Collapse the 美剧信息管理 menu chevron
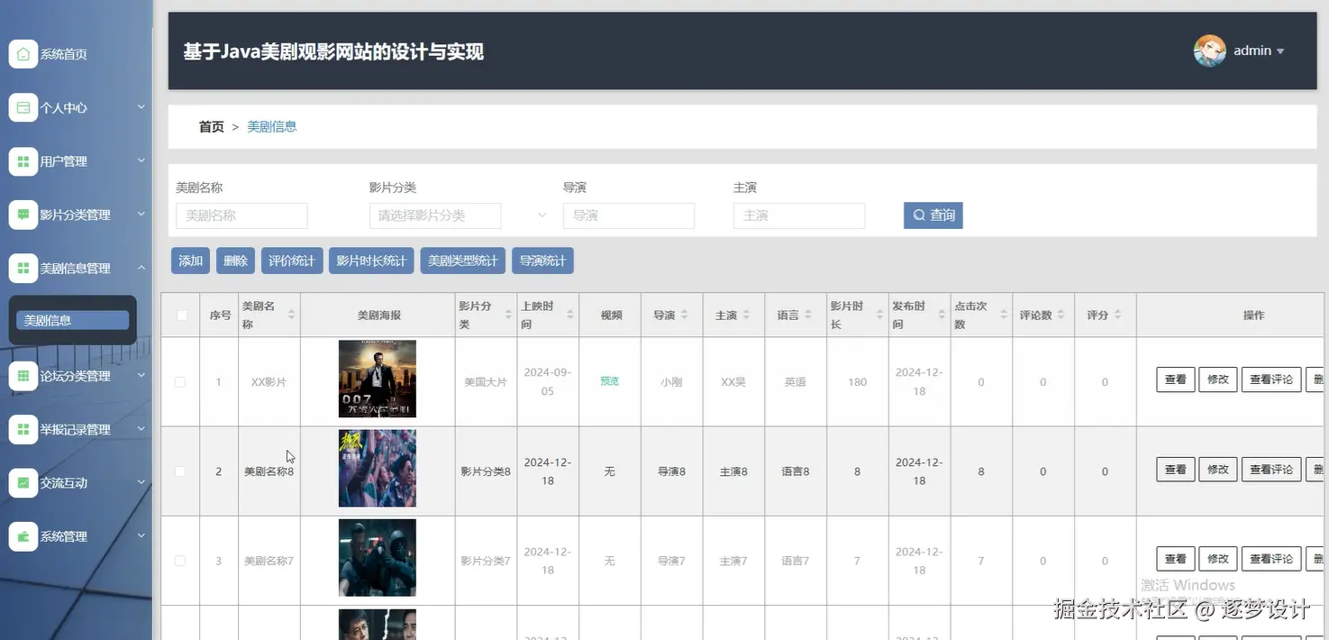Viewport: 1329px width, 640px height. [141, 268]
